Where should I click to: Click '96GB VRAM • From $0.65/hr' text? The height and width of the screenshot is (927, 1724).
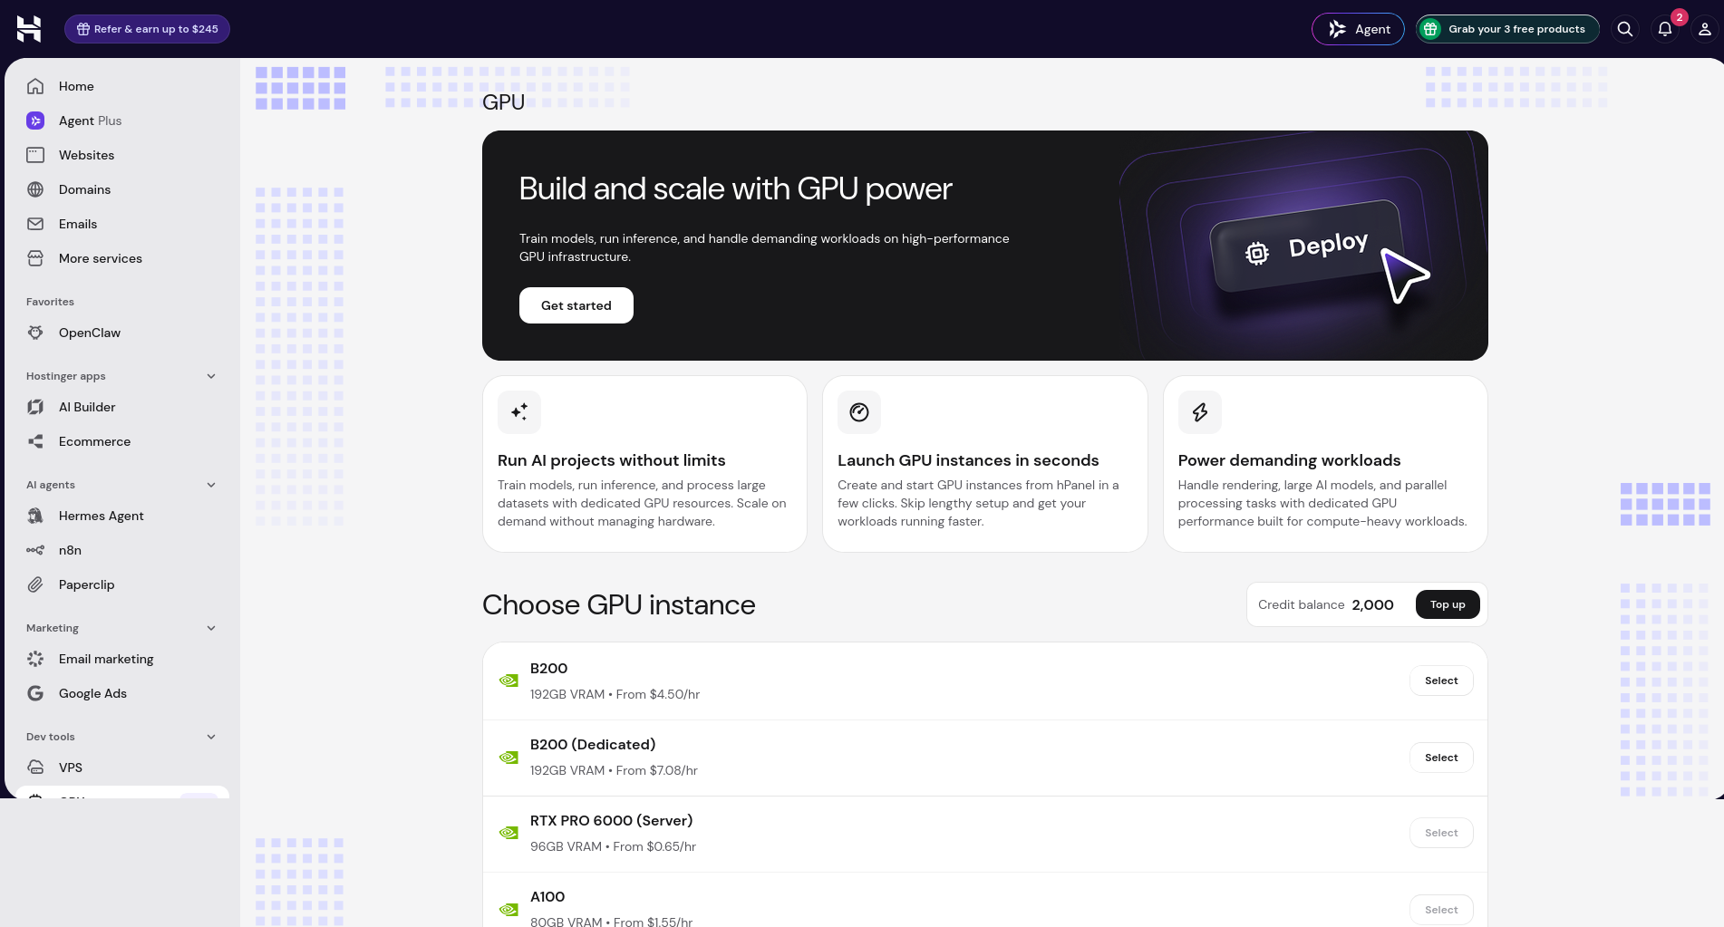[613, 846]
